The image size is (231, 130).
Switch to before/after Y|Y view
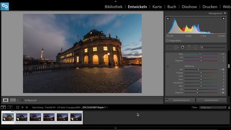pos(13,100)
